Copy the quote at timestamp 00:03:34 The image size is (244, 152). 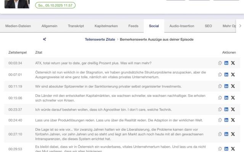click(x=220, y=63)
